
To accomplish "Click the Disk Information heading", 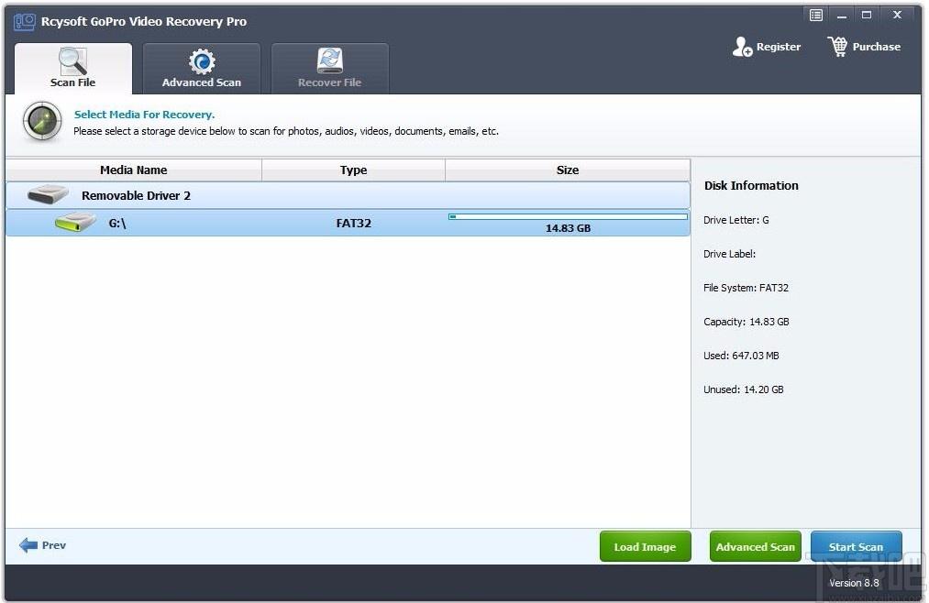I will 751,186.
